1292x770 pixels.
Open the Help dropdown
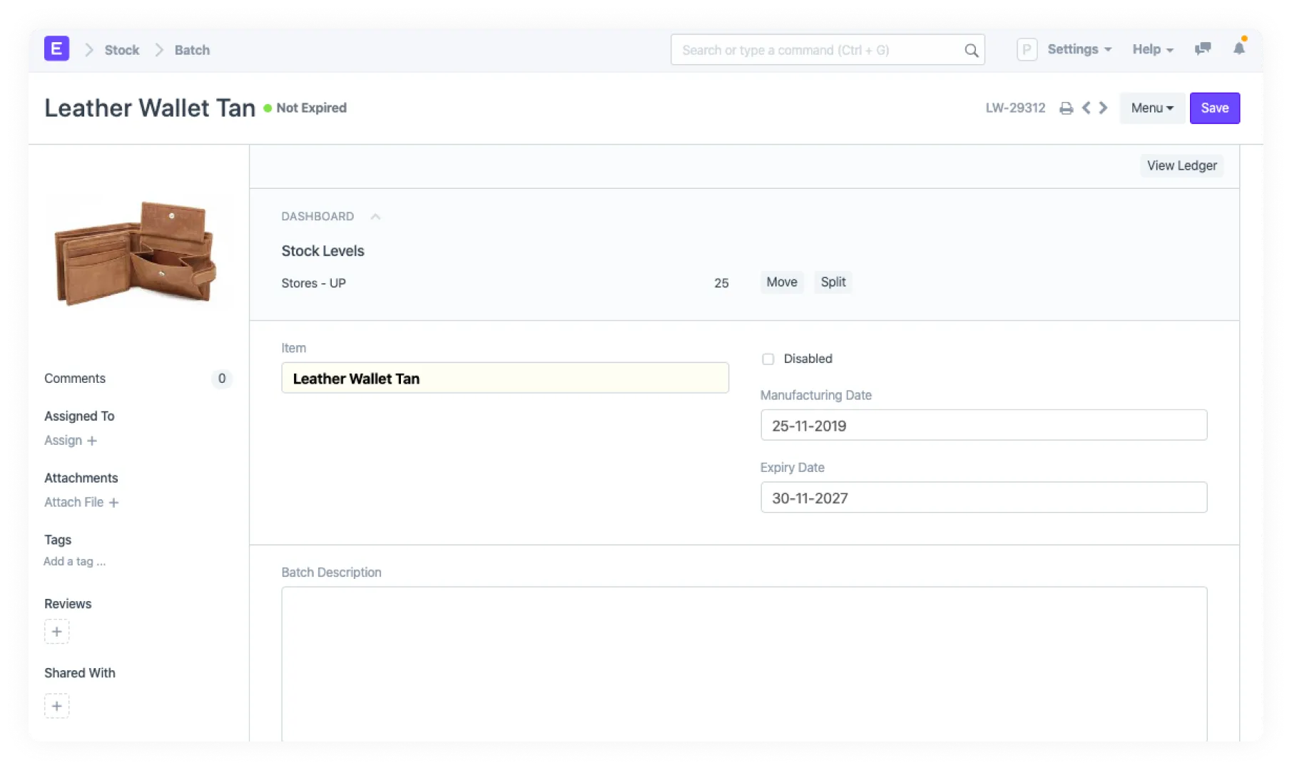tap(1152, 49)
